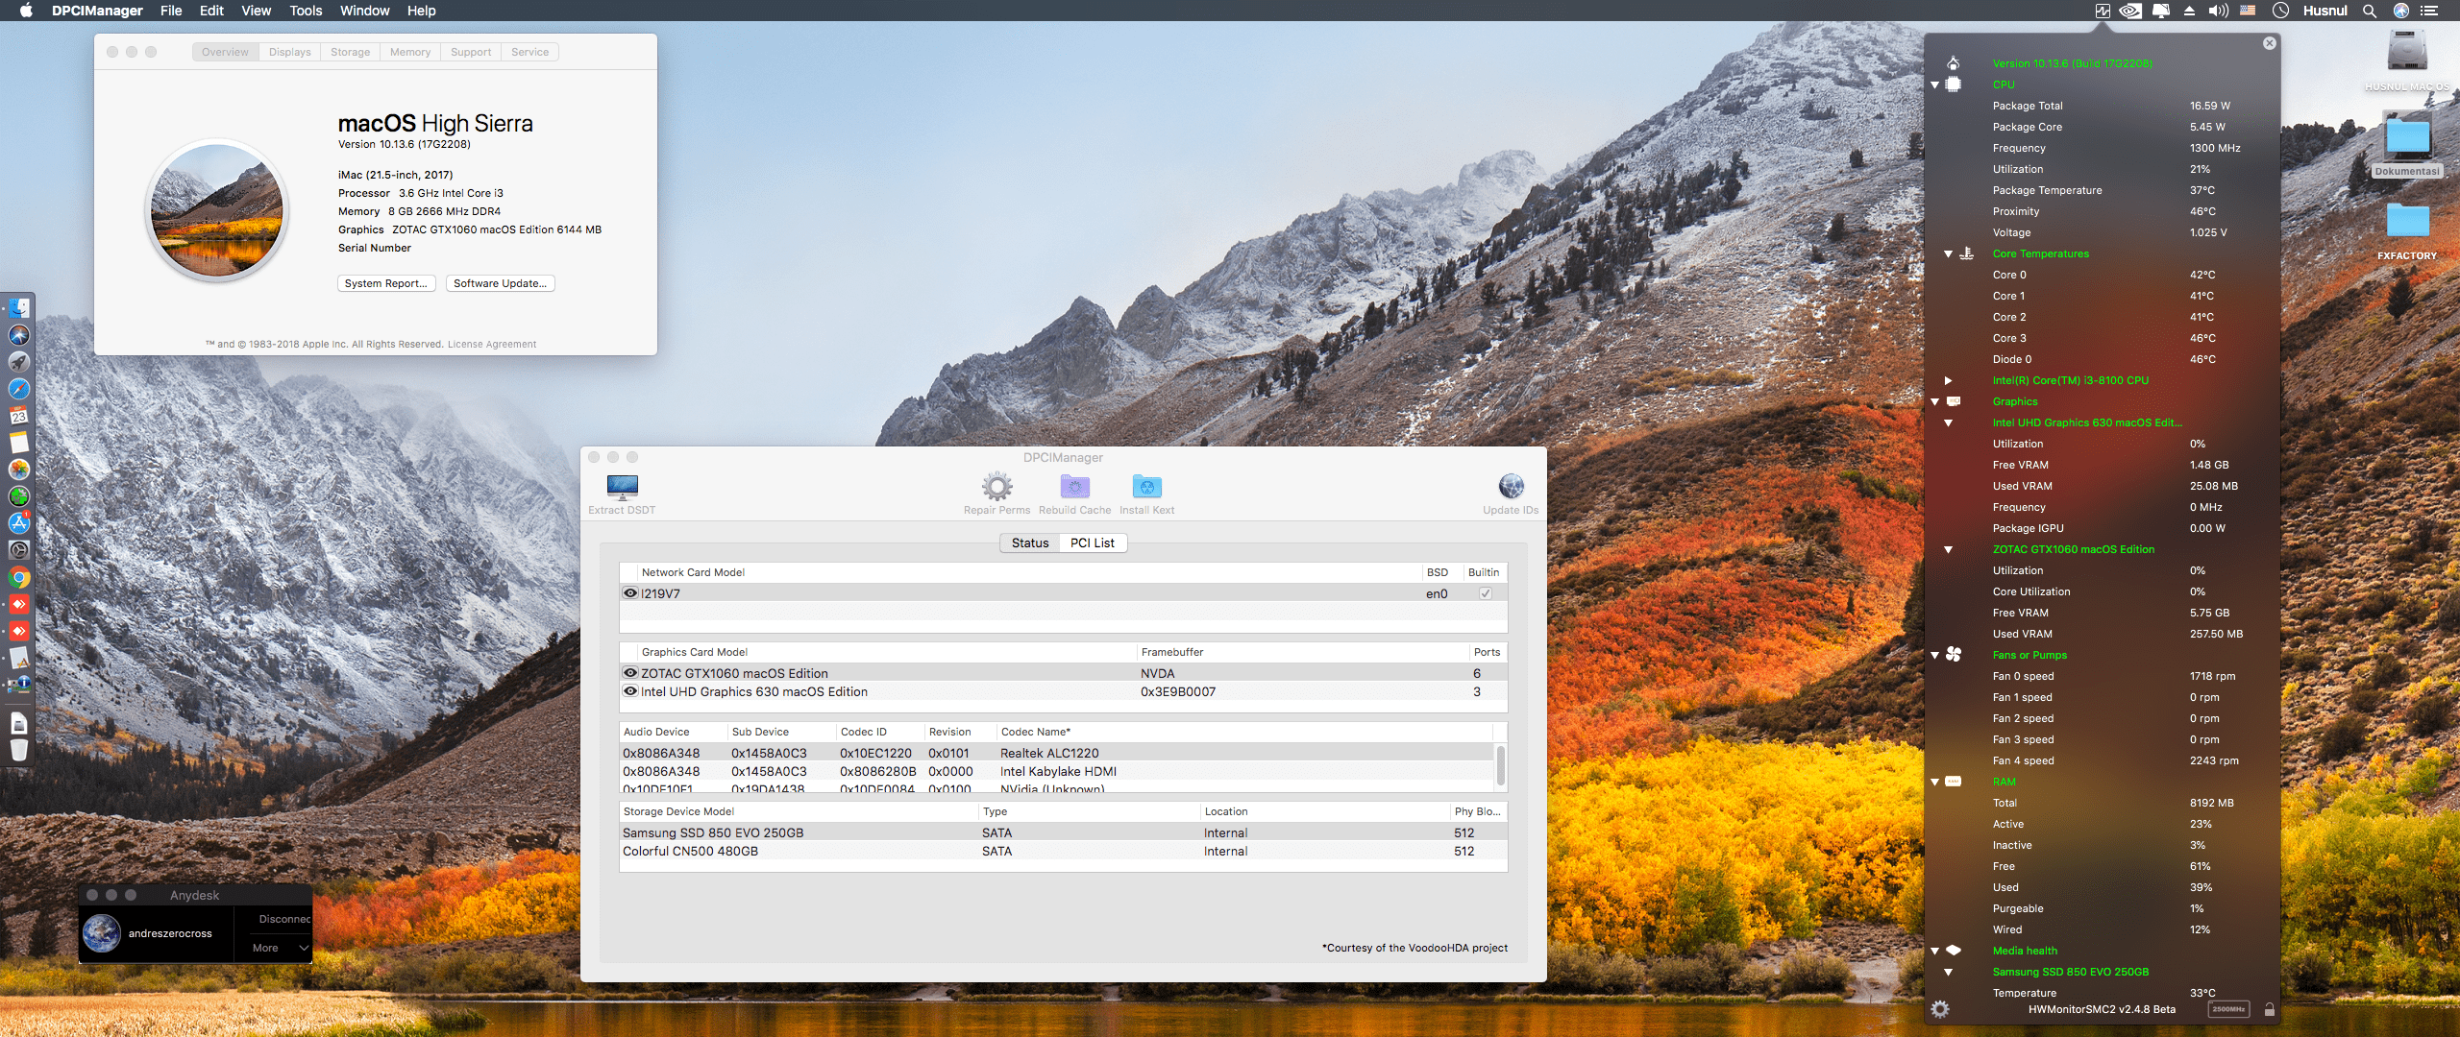This screenshot has width=2460, height=1037.
Task: Click eye icon beside ZOTAC GTX1060
Action: tap(630, 673)
